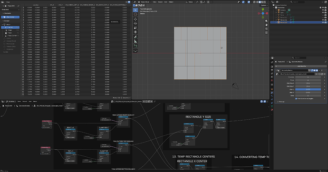Open the viewport View menu
The height and width of the screenshot is (172, 328).
coord(154,2)
